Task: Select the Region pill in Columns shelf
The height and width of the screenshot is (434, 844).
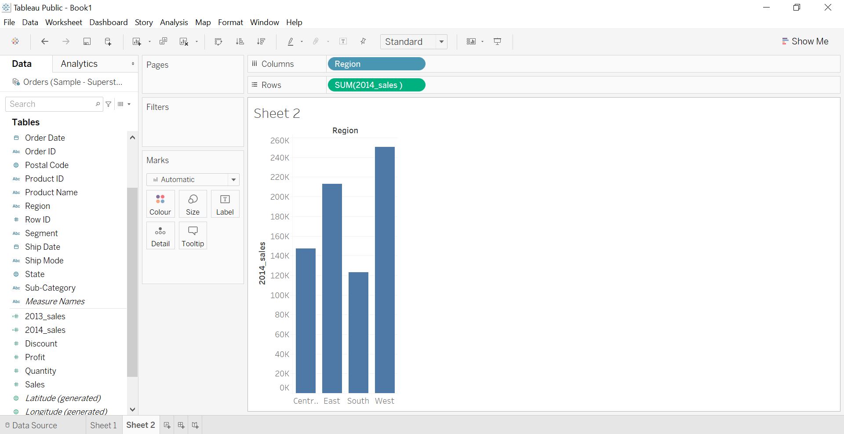Action: pyautogui.click(x=376, y=64)
